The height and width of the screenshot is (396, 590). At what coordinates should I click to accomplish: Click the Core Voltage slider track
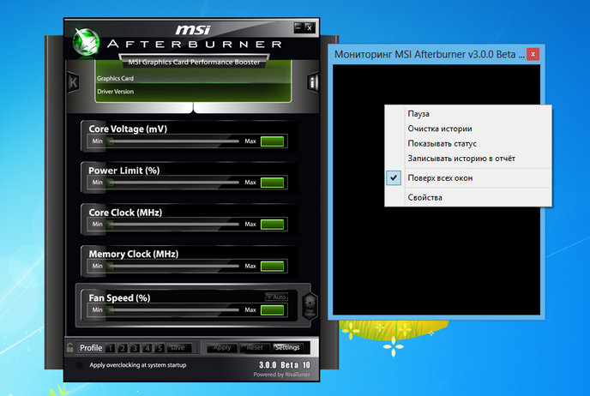(x=173, y=141)
